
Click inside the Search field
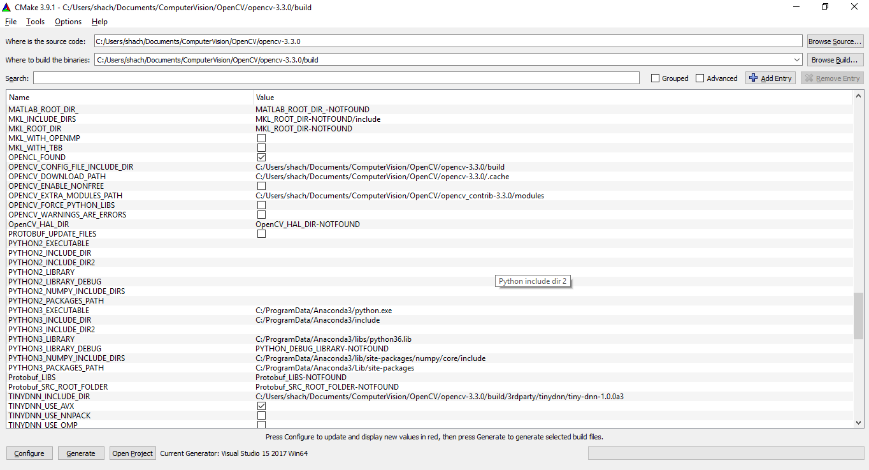pyautogui.click(x=338, y=78)
